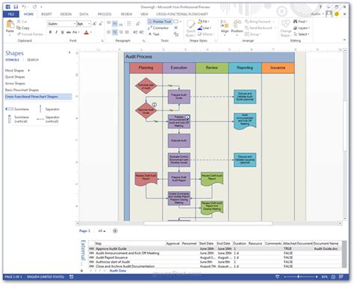This screenshot has width=354, height=285.
Task: Click the canvas horizontal scrollbar
Action: pyautogui.click(x=208, y=223)
